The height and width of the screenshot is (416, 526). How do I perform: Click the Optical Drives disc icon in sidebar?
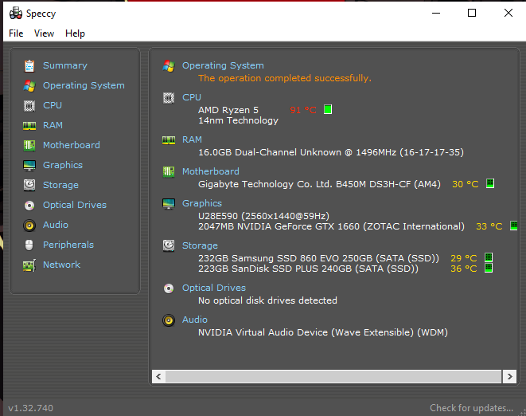(29, 206)
